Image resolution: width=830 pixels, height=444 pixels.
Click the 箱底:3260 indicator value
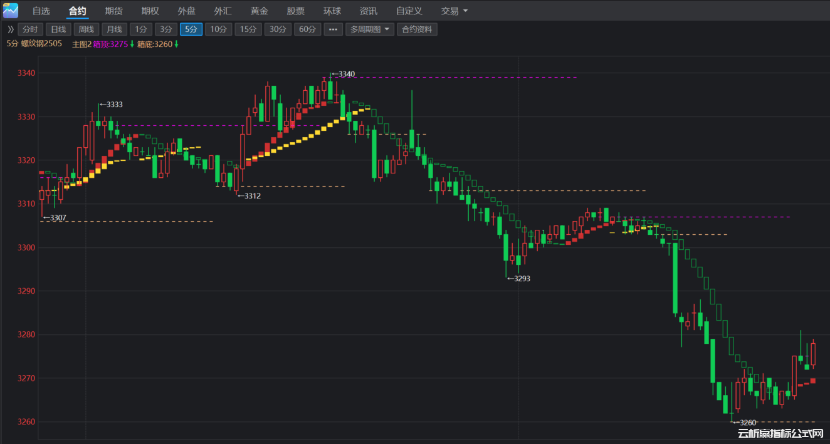(155, 44)
